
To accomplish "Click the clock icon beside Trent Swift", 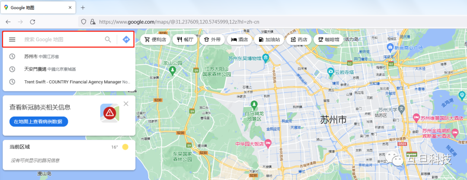I will [12, 82].
